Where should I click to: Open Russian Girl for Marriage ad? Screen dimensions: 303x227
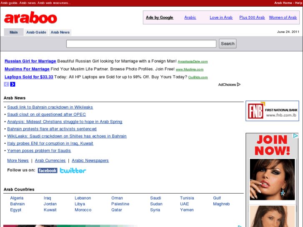pyautogui.click(x=30, y=61)
